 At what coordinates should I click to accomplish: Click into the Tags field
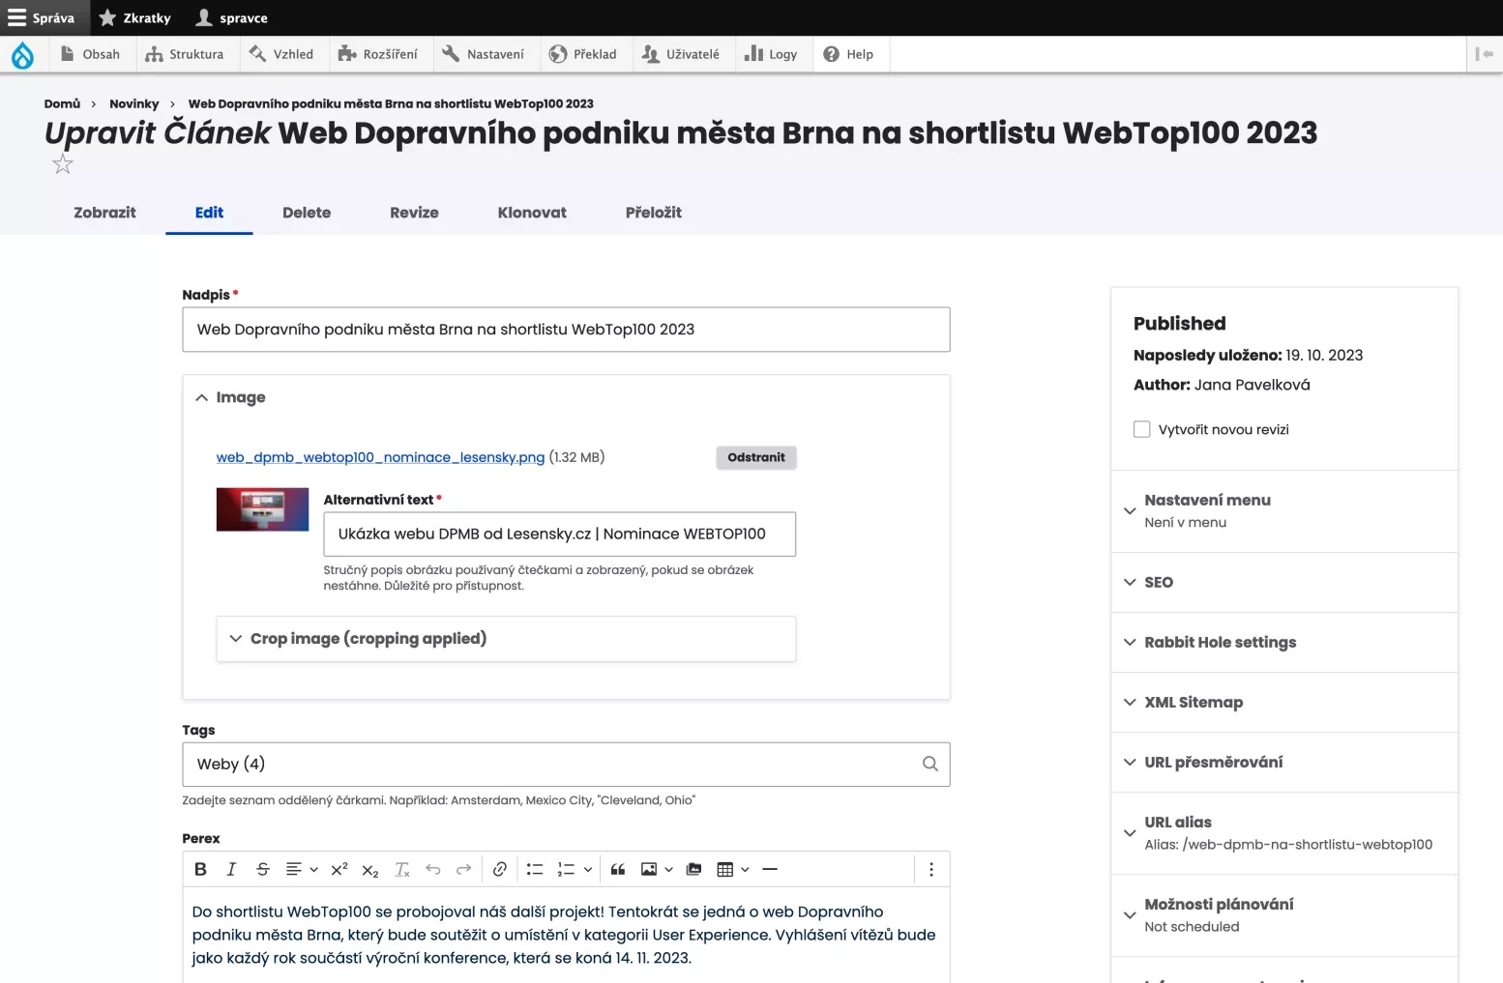[566, 765]
